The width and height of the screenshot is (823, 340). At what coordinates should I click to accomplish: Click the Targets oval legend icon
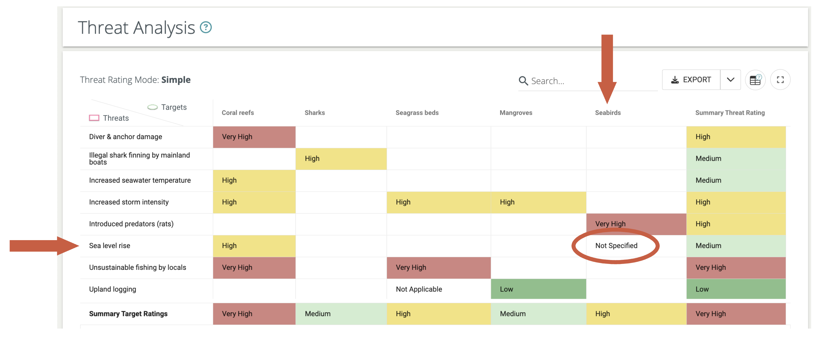pos(152,107)
